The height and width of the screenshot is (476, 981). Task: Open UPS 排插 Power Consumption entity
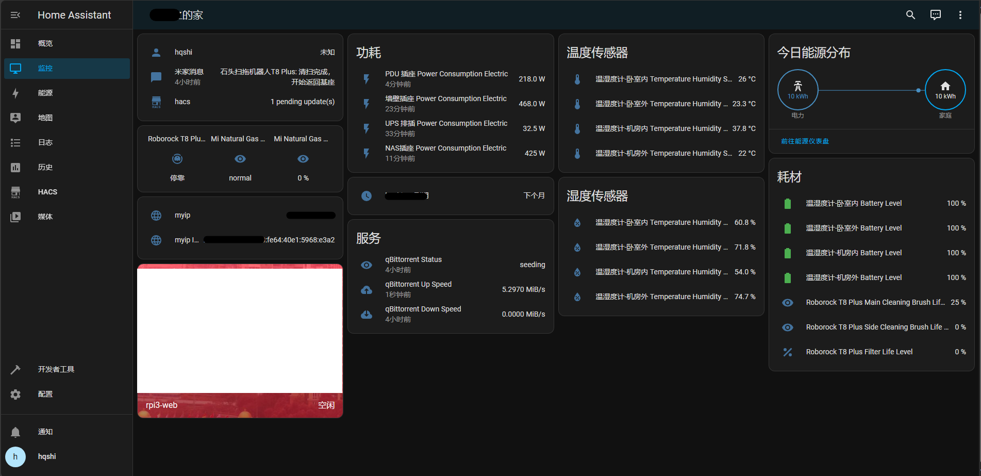[x=451, y=128]
